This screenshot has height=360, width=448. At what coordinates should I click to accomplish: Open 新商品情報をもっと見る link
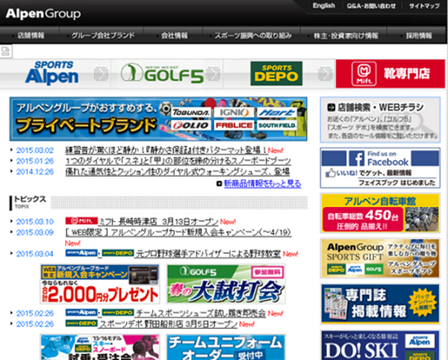[x=262, y=184]
